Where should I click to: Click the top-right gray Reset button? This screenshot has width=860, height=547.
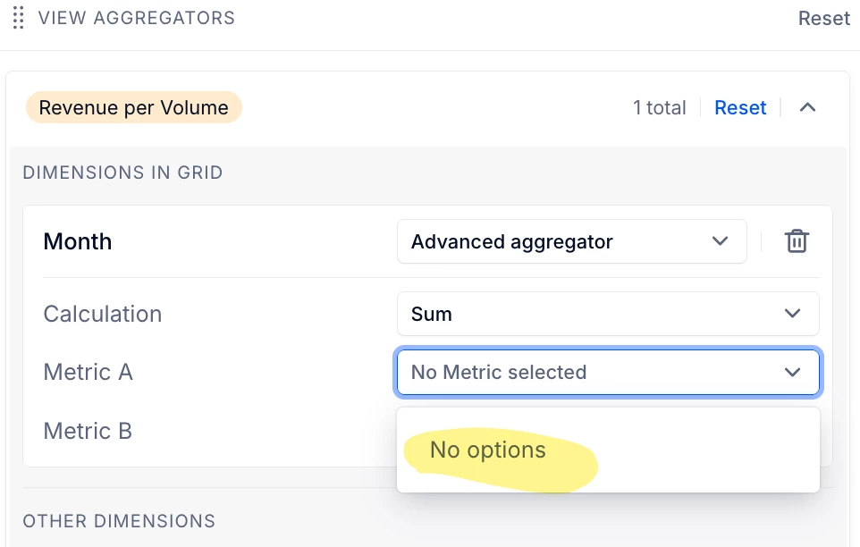click(823, 19)
